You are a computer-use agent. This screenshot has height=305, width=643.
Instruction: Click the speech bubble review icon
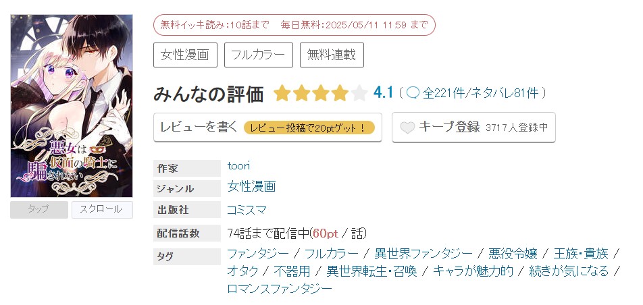point(413,93)
